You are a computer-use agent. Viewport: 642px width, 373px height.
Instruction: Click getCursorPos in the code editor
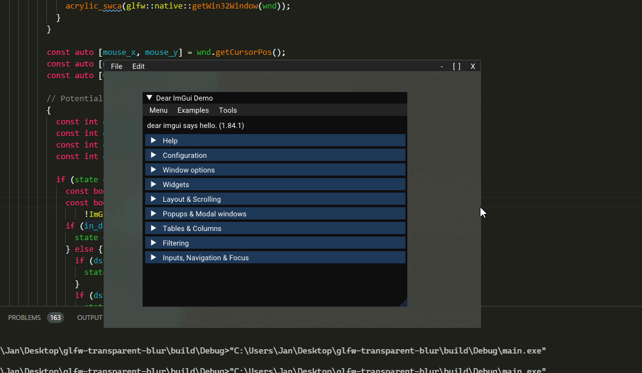point(244,52)
